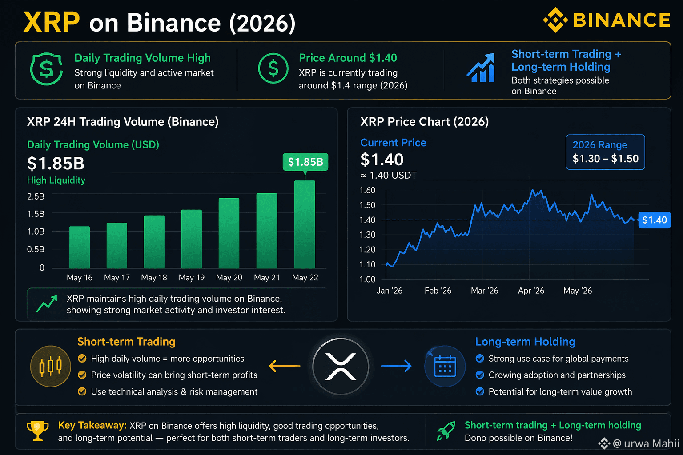Image resolution: width=683 pixels, height=455 pixels.
Task: Select the "Growing adoption and partnerships" line
Action: pos(557,375)
